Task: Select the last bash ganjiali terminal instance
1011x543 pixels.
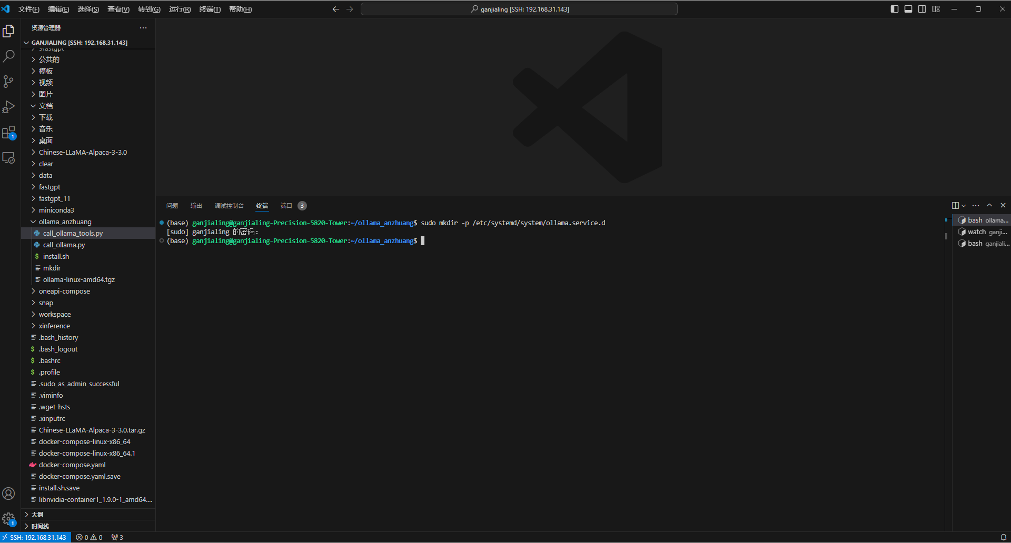Action: click(x=983, y=244)
